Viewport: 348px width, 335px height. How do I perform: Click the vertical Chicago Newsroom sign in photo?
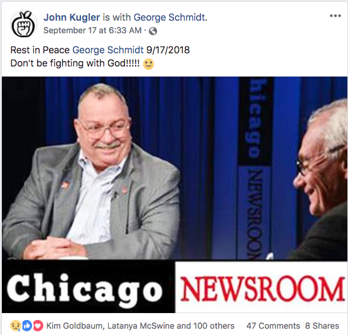point(255,169)
